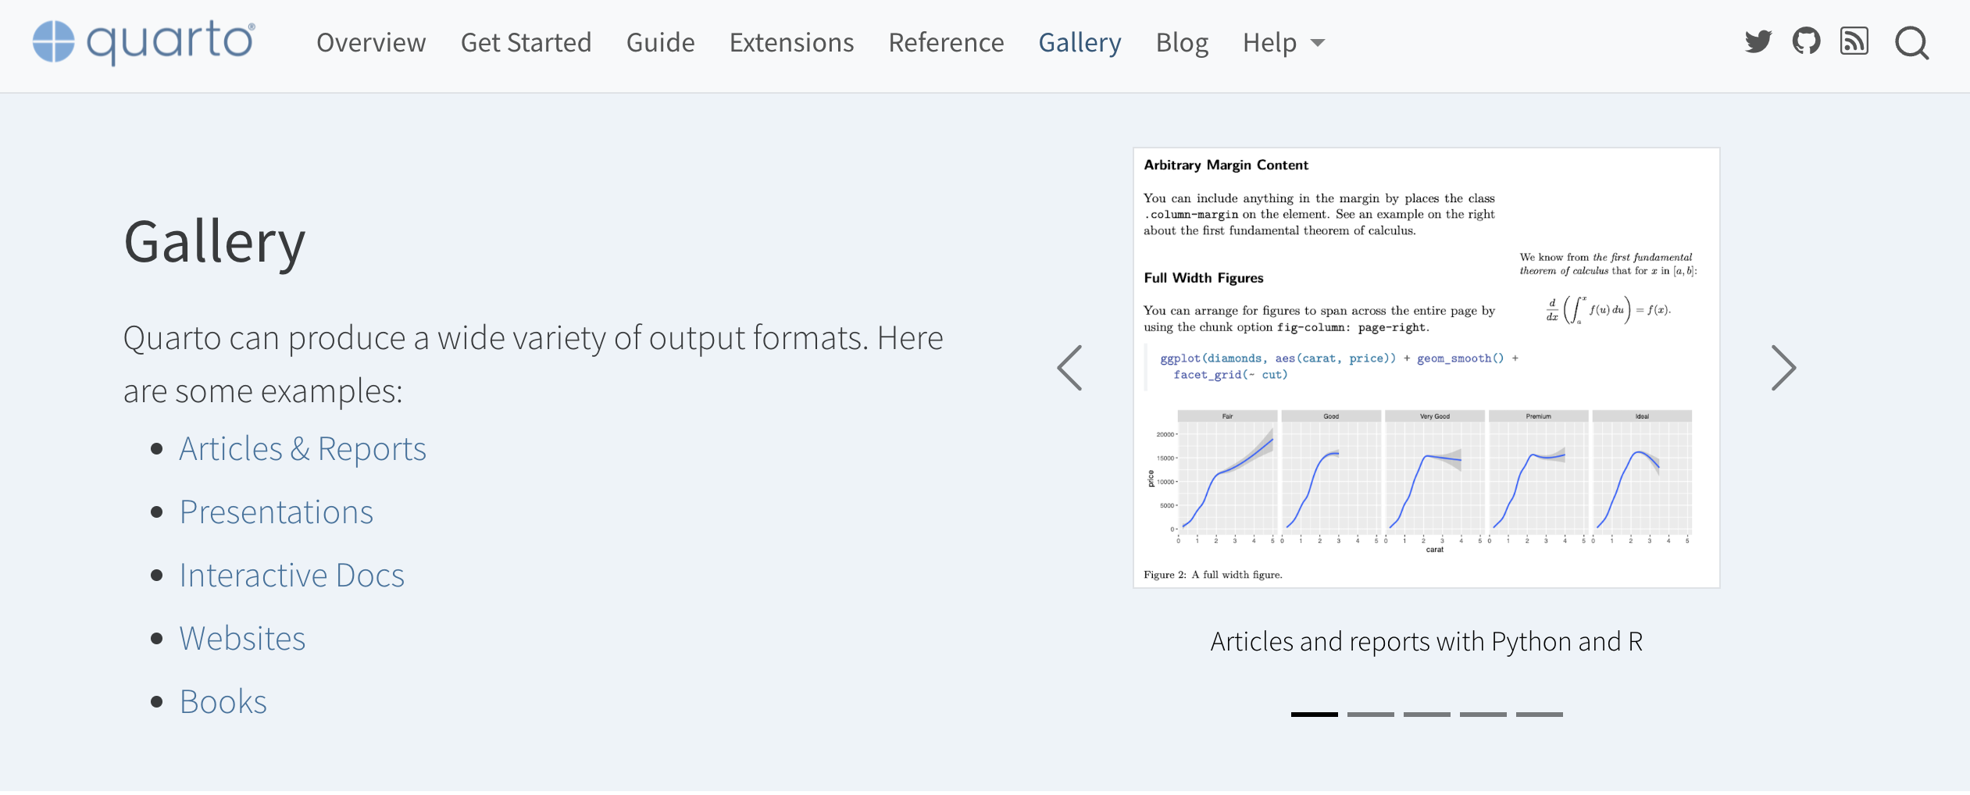1970x795 pixels.
Task: Advance to next carousel slide arrow
Action: tap(1783, 368)
